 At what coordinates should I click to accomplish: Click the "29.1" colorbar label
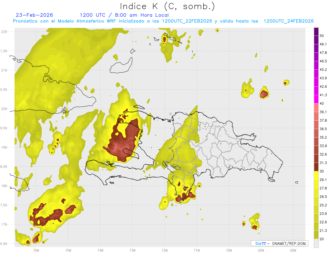pos(323,180)
